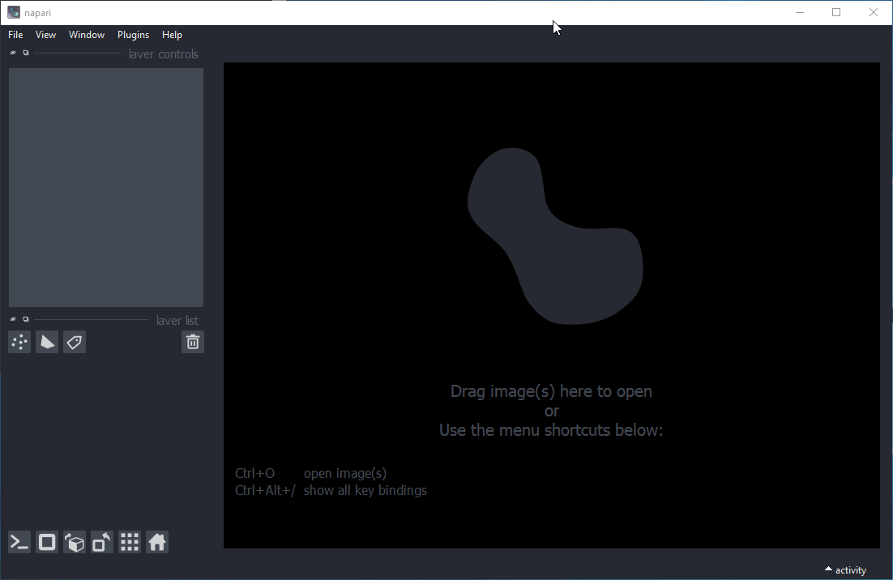Delete selected layers with trash icon
893x580 pixels.
tap(193, 343)
